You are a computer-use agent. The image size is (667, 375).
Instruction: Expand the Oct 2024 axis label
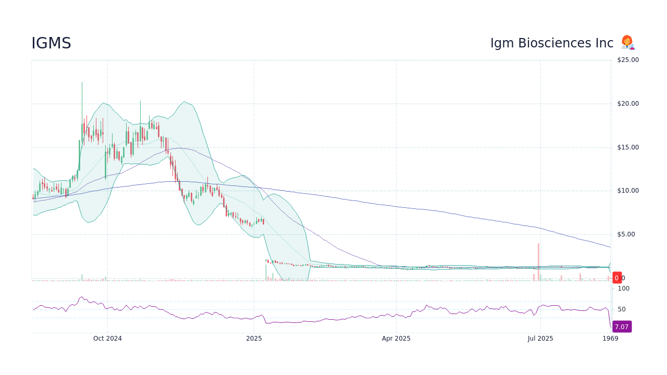[x=108, y=338]
